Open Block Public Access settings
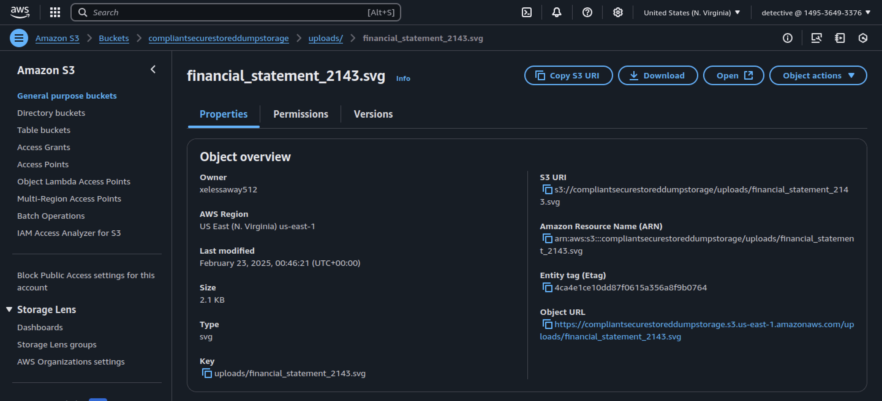Viewport: 882px width, 401px height. coord(86,281)
